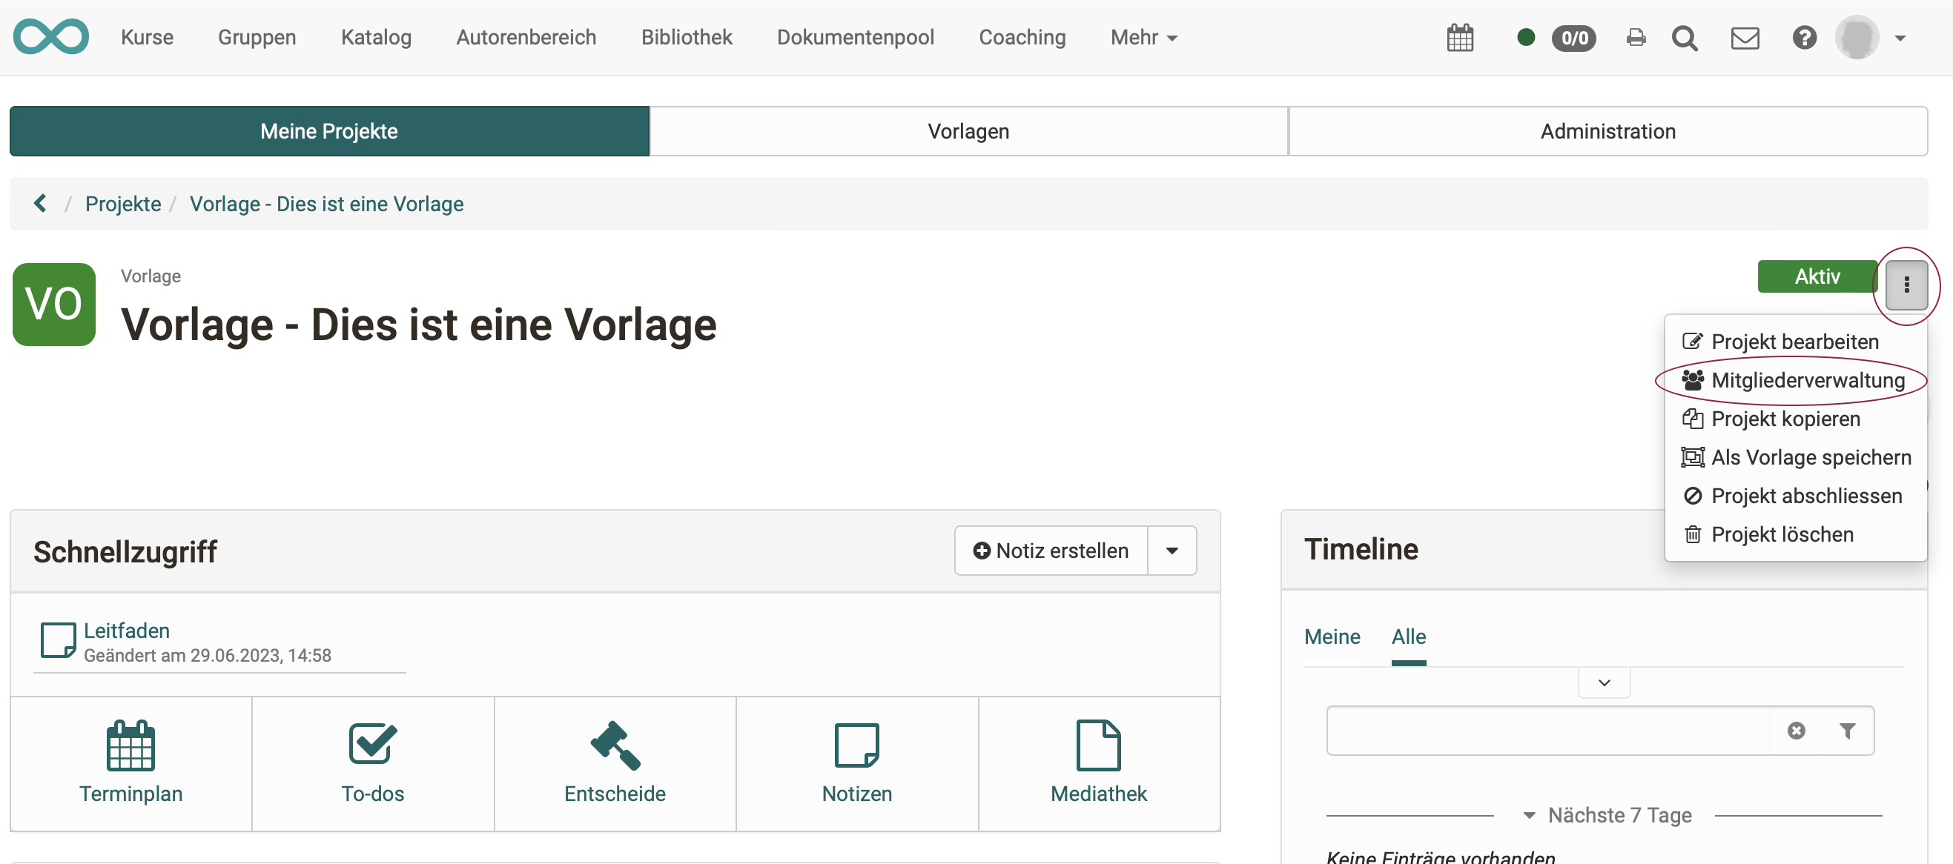
Task: Expand the Mehr navigation dropdown
Action: pyautogui.click(x=1143, y=38)
